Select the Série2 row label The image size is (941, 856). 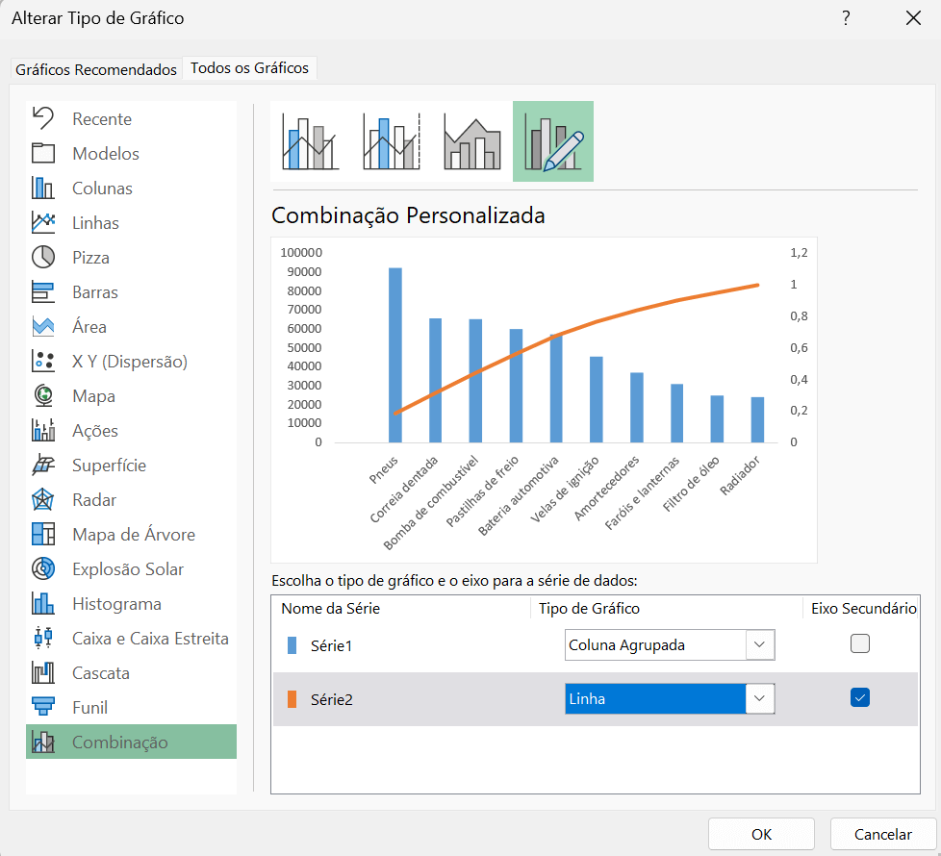pyautogui.click(x=331, y=699)
